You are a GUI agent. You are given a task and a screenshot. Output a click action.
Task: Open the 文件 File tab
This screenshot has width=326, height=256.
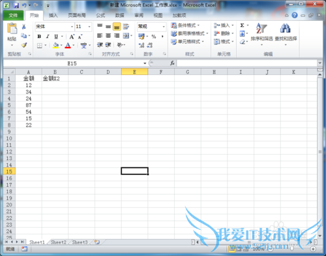coord(13,16)
